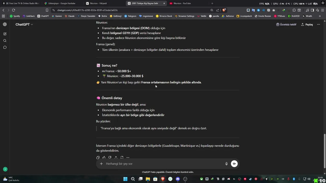Viewport: 326px width, 183px height.
Task: Open the browser extensions puzzle icon
Action: [x=294, y=10]
